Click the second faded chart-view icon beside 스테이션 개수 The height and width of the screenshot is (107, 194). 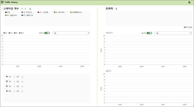[x=25, y=9]
